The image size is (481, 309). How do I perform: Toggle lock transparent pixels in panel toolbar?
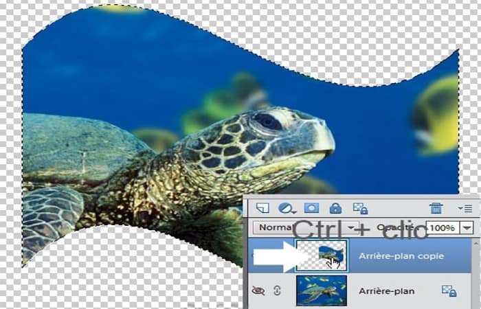click(360, 209)
